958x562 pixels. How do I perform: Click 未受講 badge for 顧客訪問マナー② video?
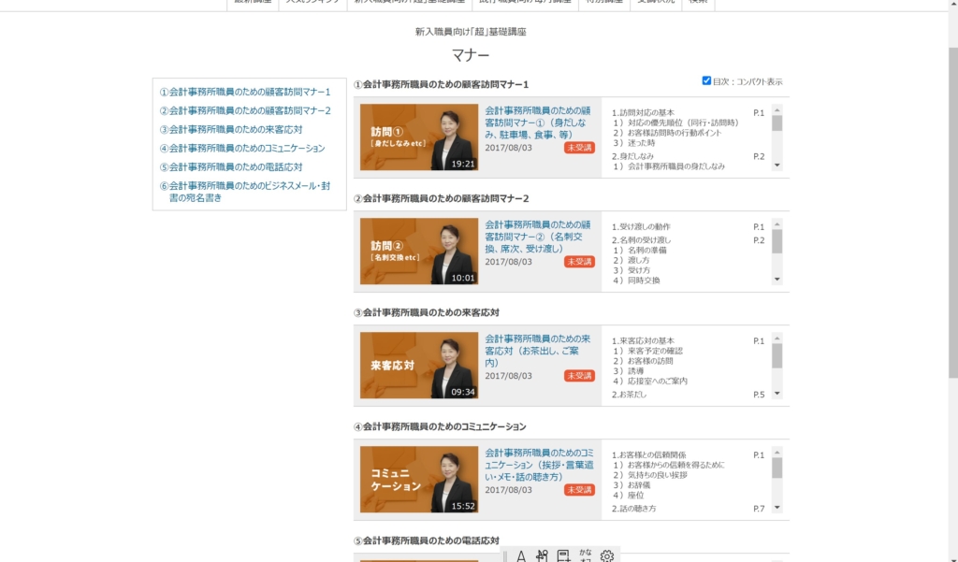[x=579, y=262]
